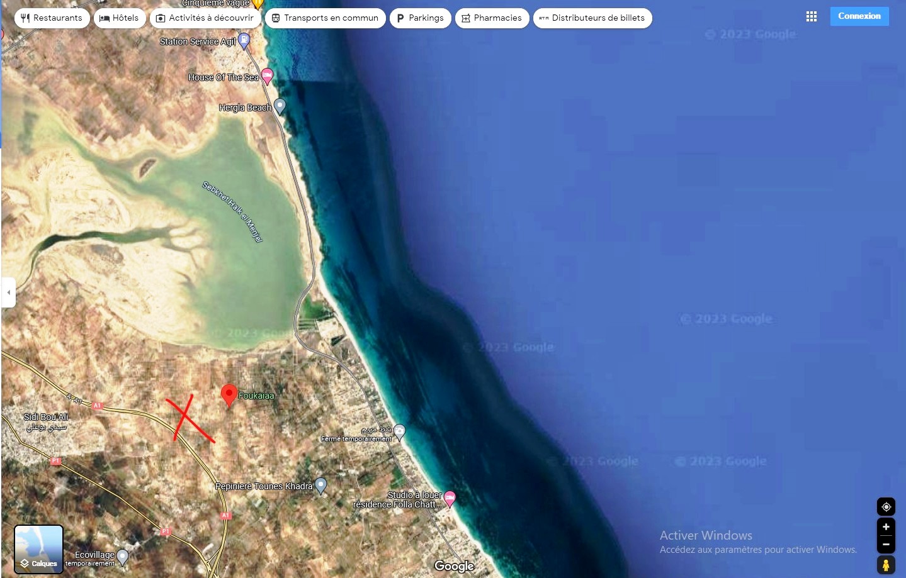
Task: Click the Google apps grid icon
Action: [x=811, y=17]
